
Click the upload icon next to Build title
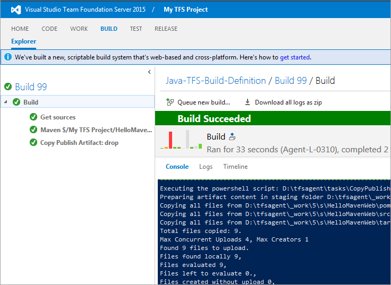coord(232,137)
